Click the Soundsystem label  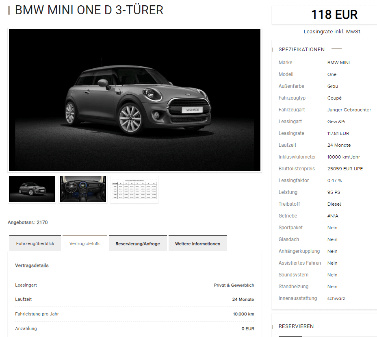pos(293,275)
